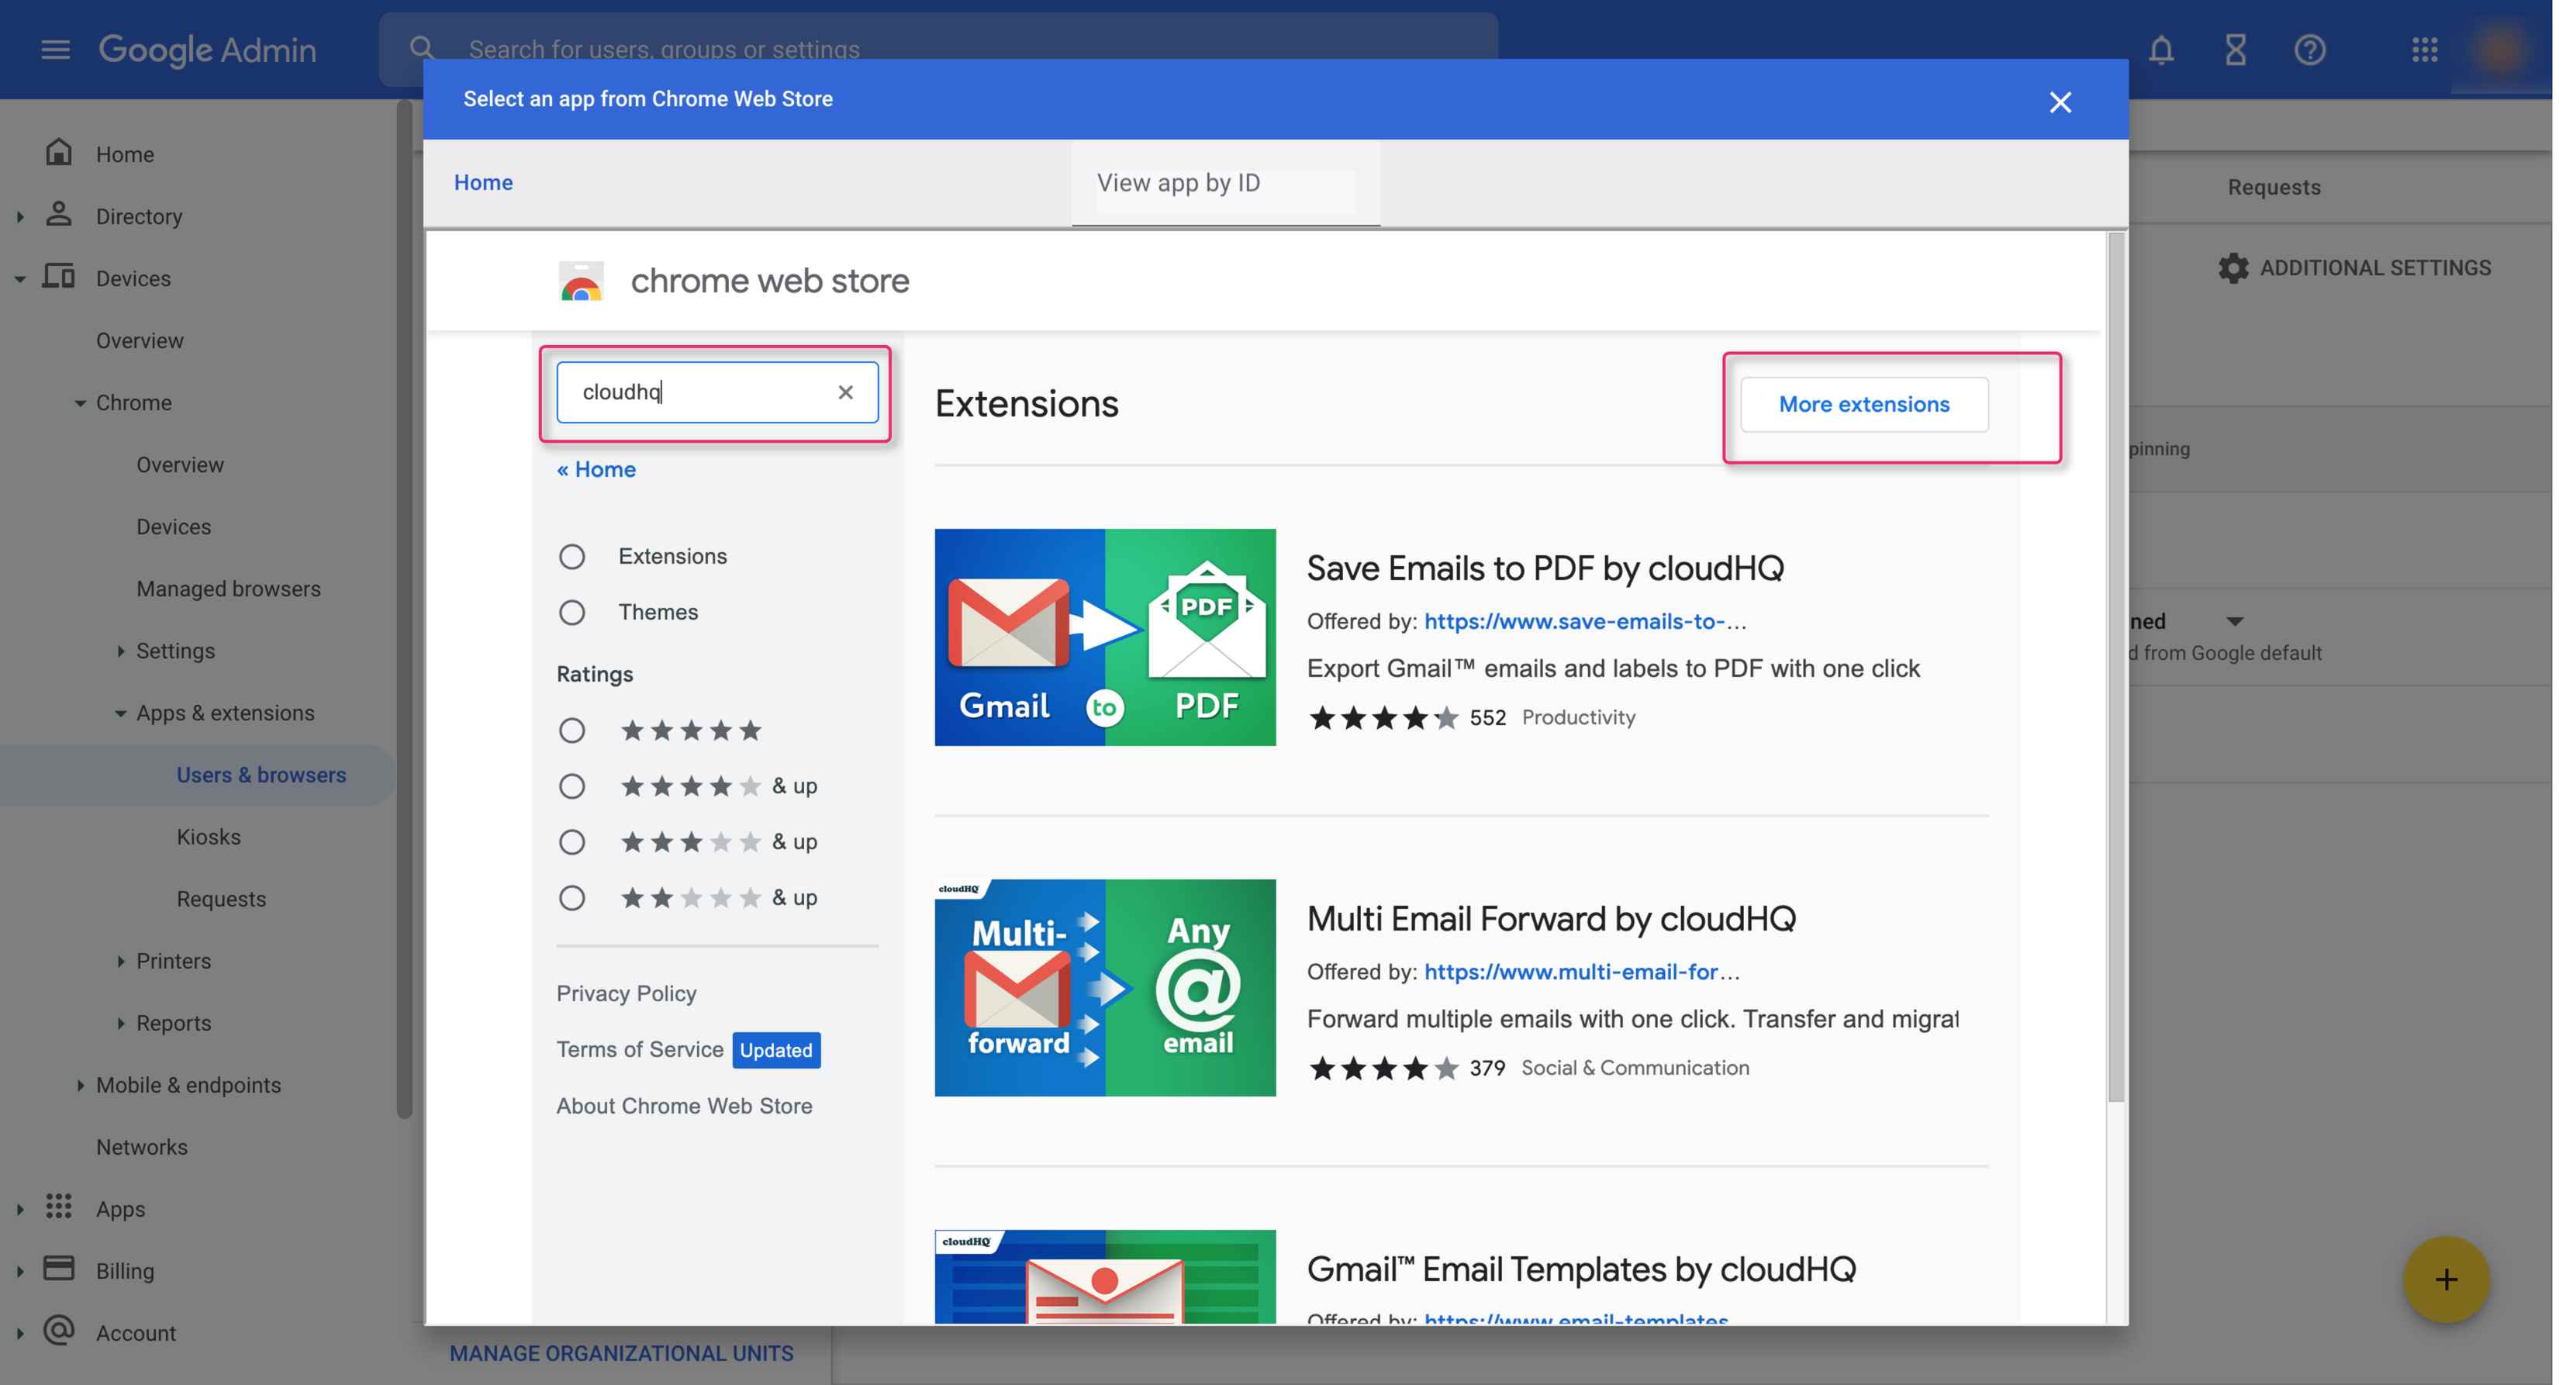Click the Apps grid icon in sidebar

click(59, 1206)
